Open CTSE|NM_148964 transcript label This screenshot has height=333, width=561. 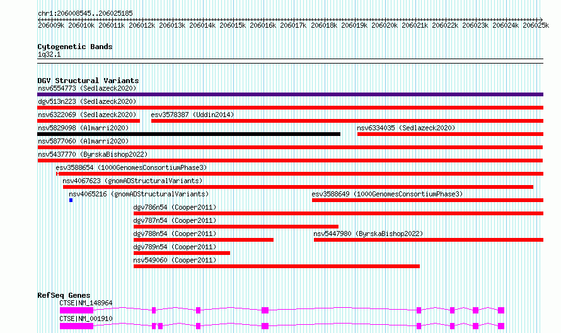[86, 303]
